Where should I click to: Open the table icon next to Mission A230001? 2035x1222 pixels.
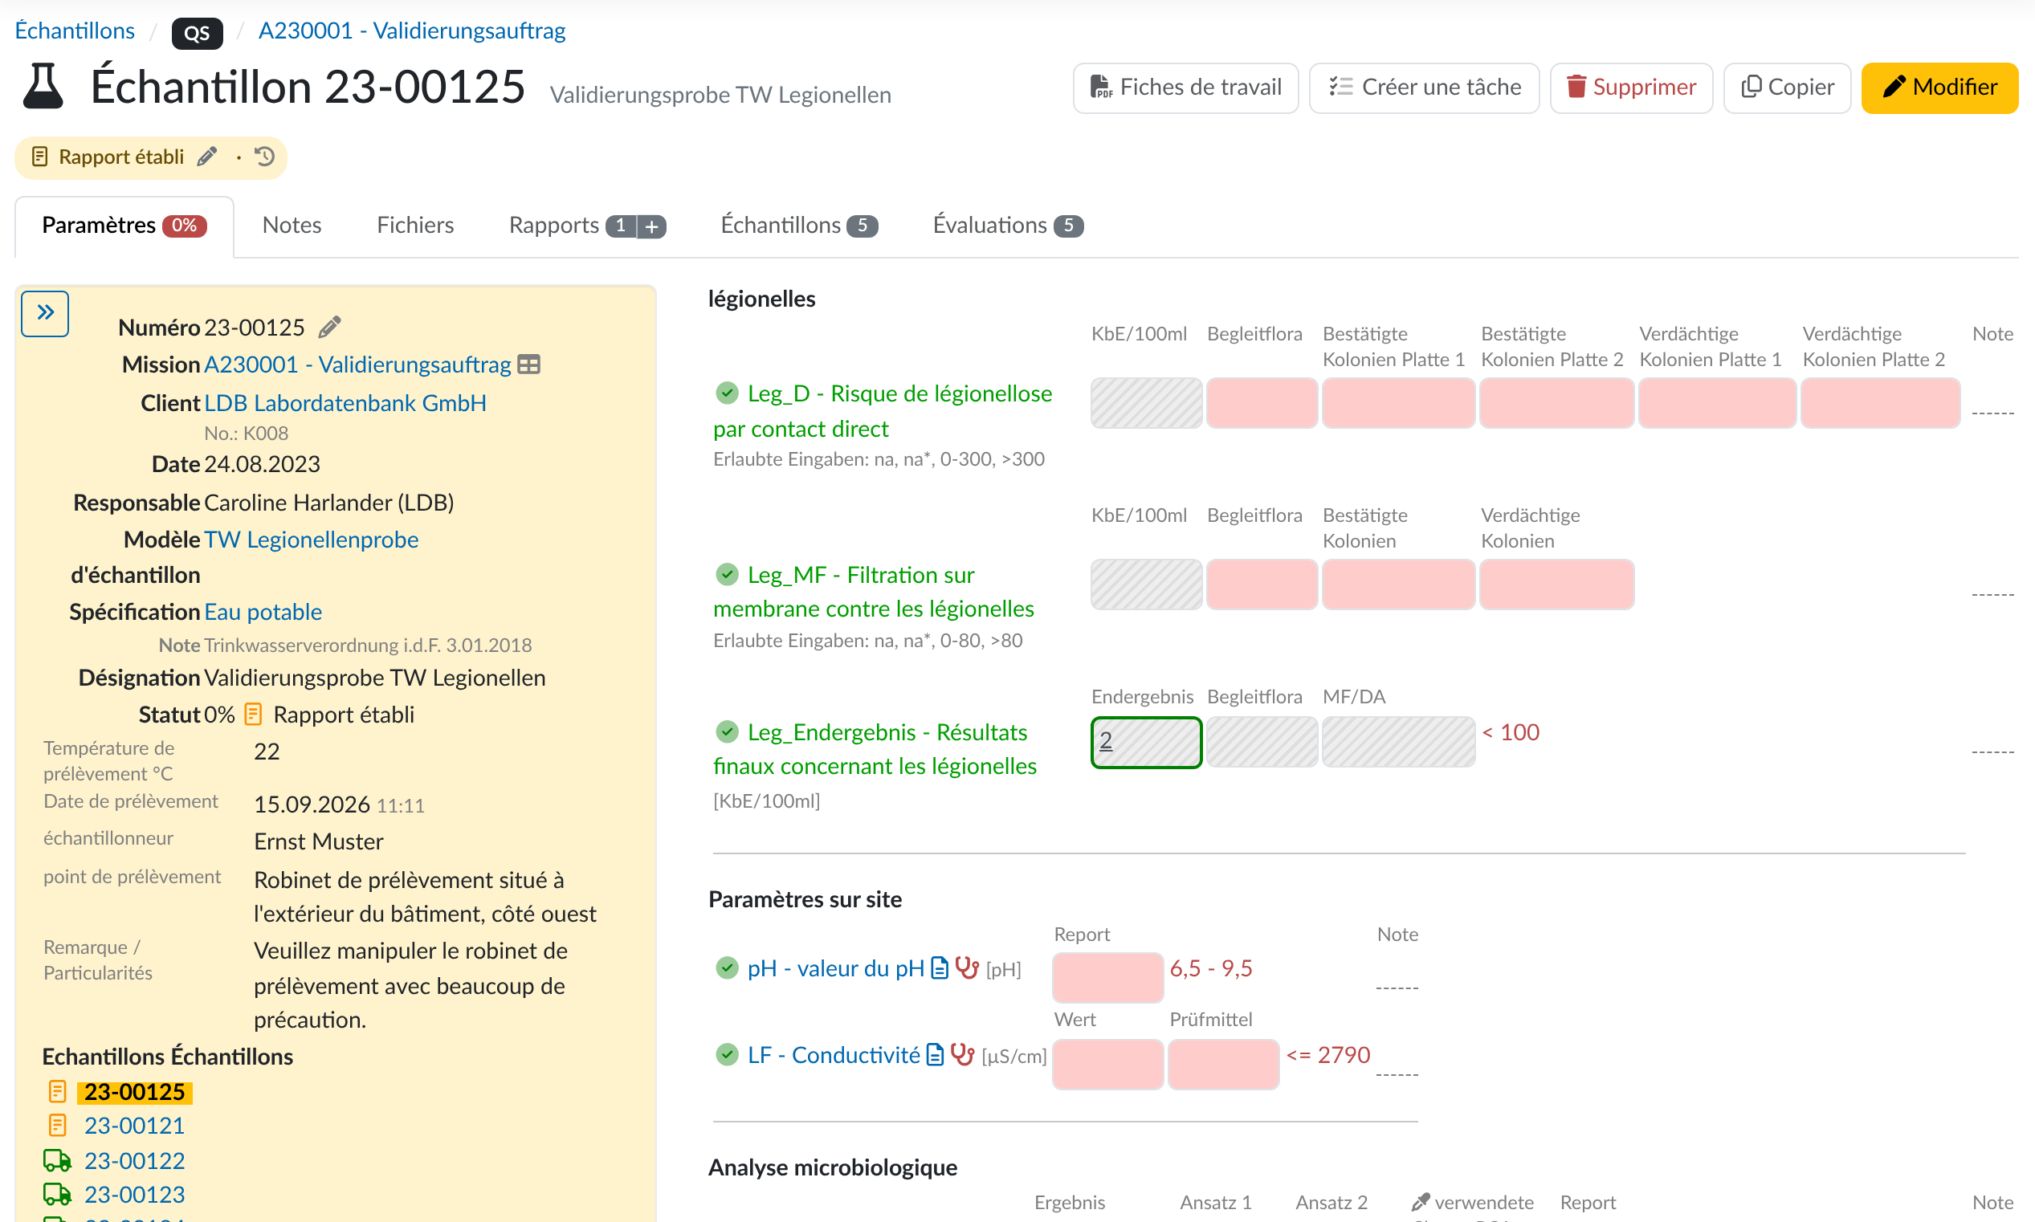pos(528,365)
